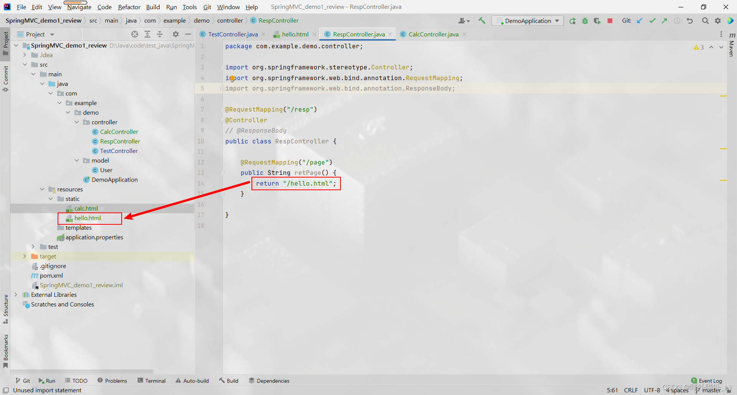Image resolution: width=737 pixels, height=395 pixels.
Task: Open Project panel options gear
Action: click(x=176, y=34)
